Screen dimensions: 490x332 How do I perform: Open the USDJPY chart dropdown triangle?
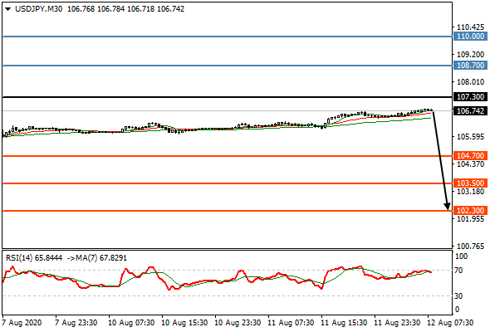click(8, 9)
